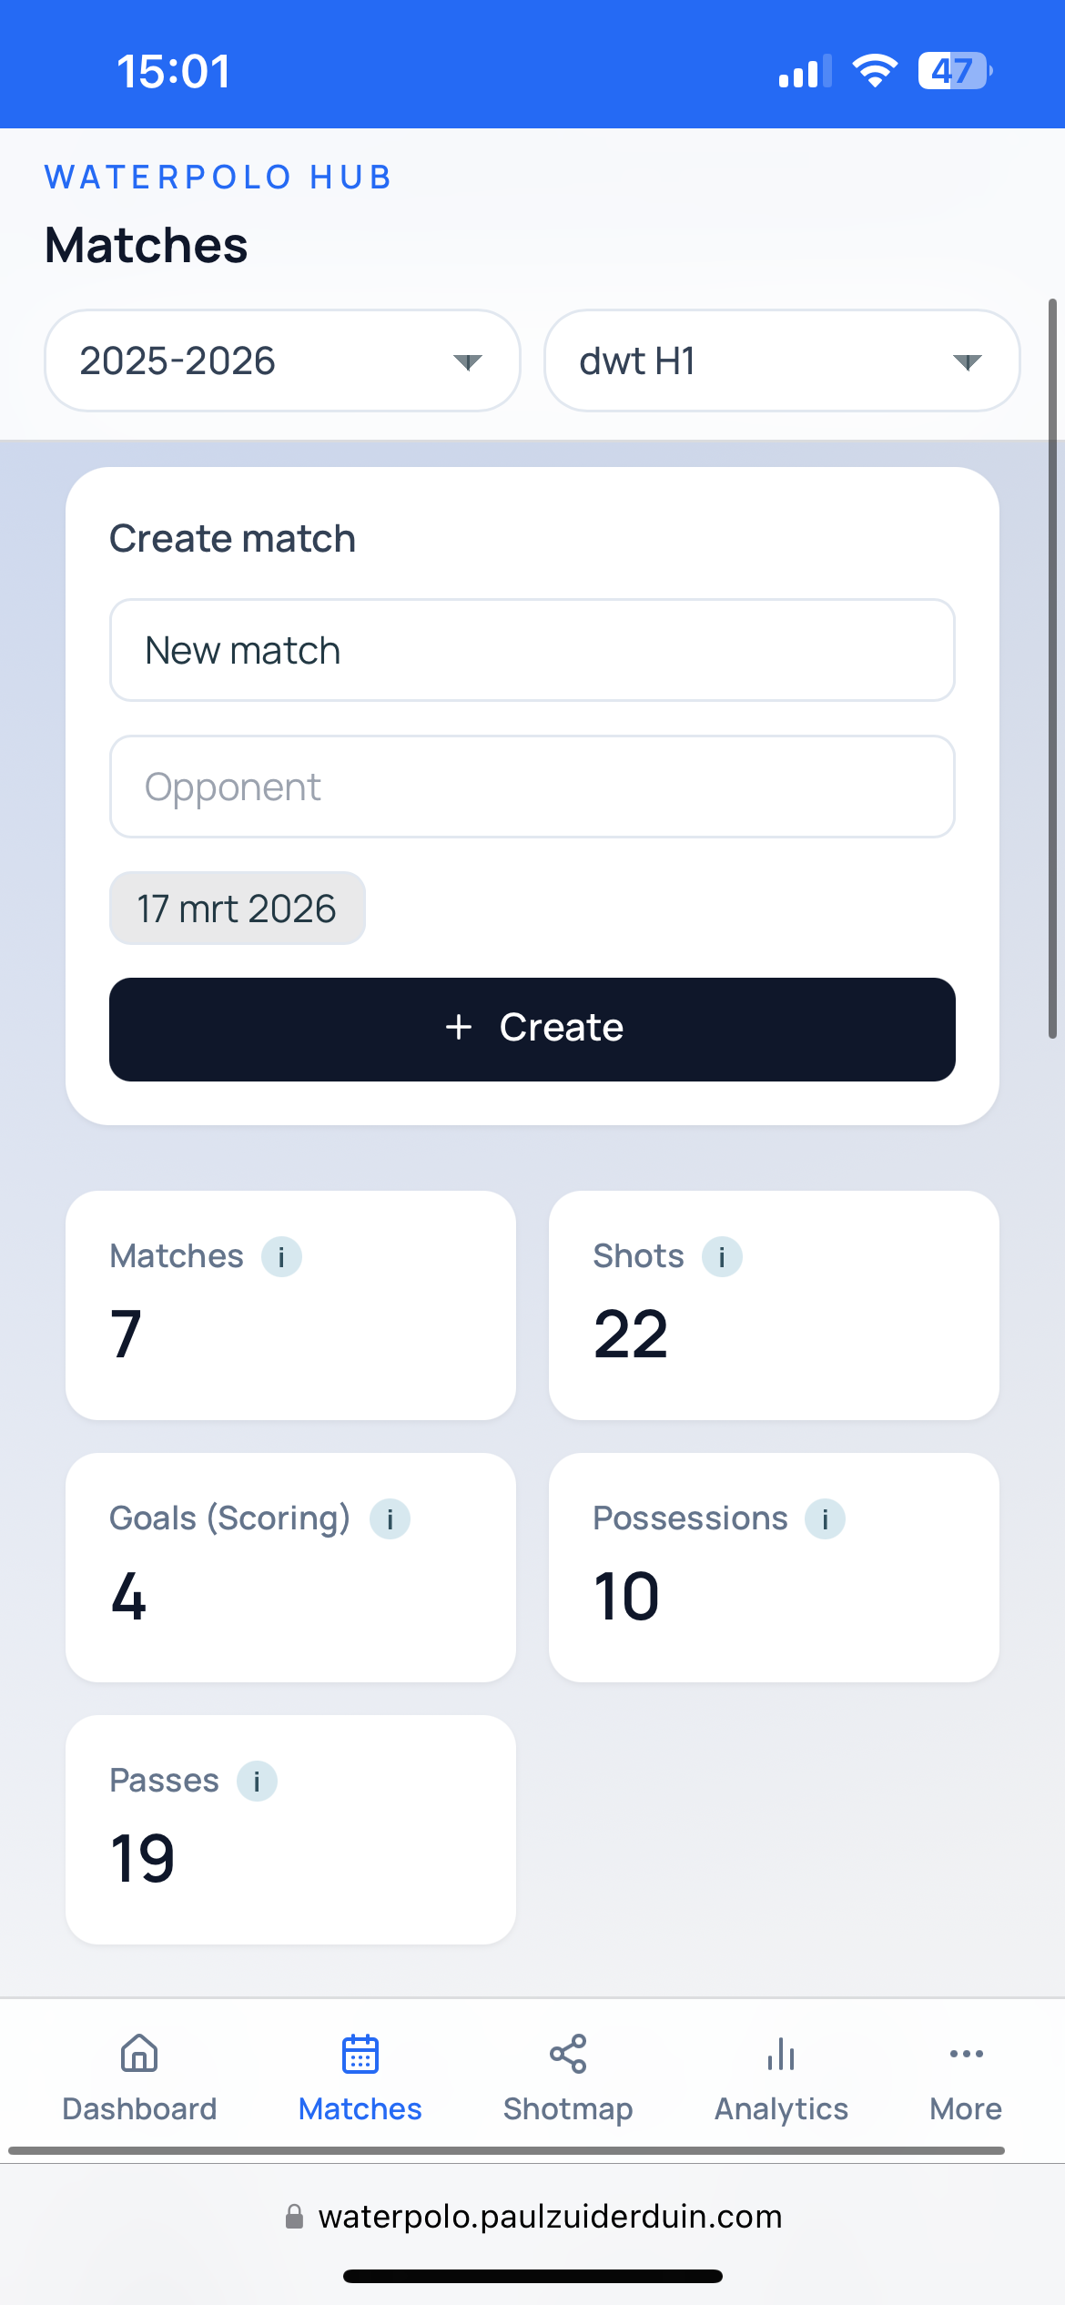The height and width of the screenshot is (2305, 1065).
Task: Tap the 17 mrt 2026 date picker
Action: click(237, 907)
